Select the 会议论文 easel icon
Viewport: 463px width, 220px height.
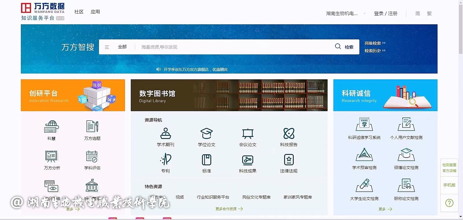click(248, 133)
